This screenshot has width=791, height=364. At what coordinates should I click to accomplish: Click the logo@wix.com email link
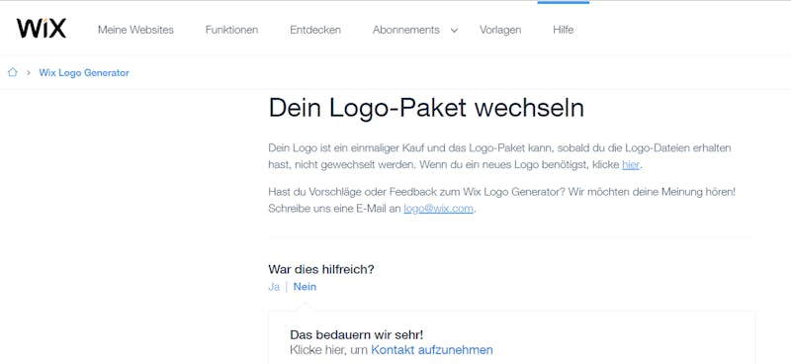[x=438, y=209]
